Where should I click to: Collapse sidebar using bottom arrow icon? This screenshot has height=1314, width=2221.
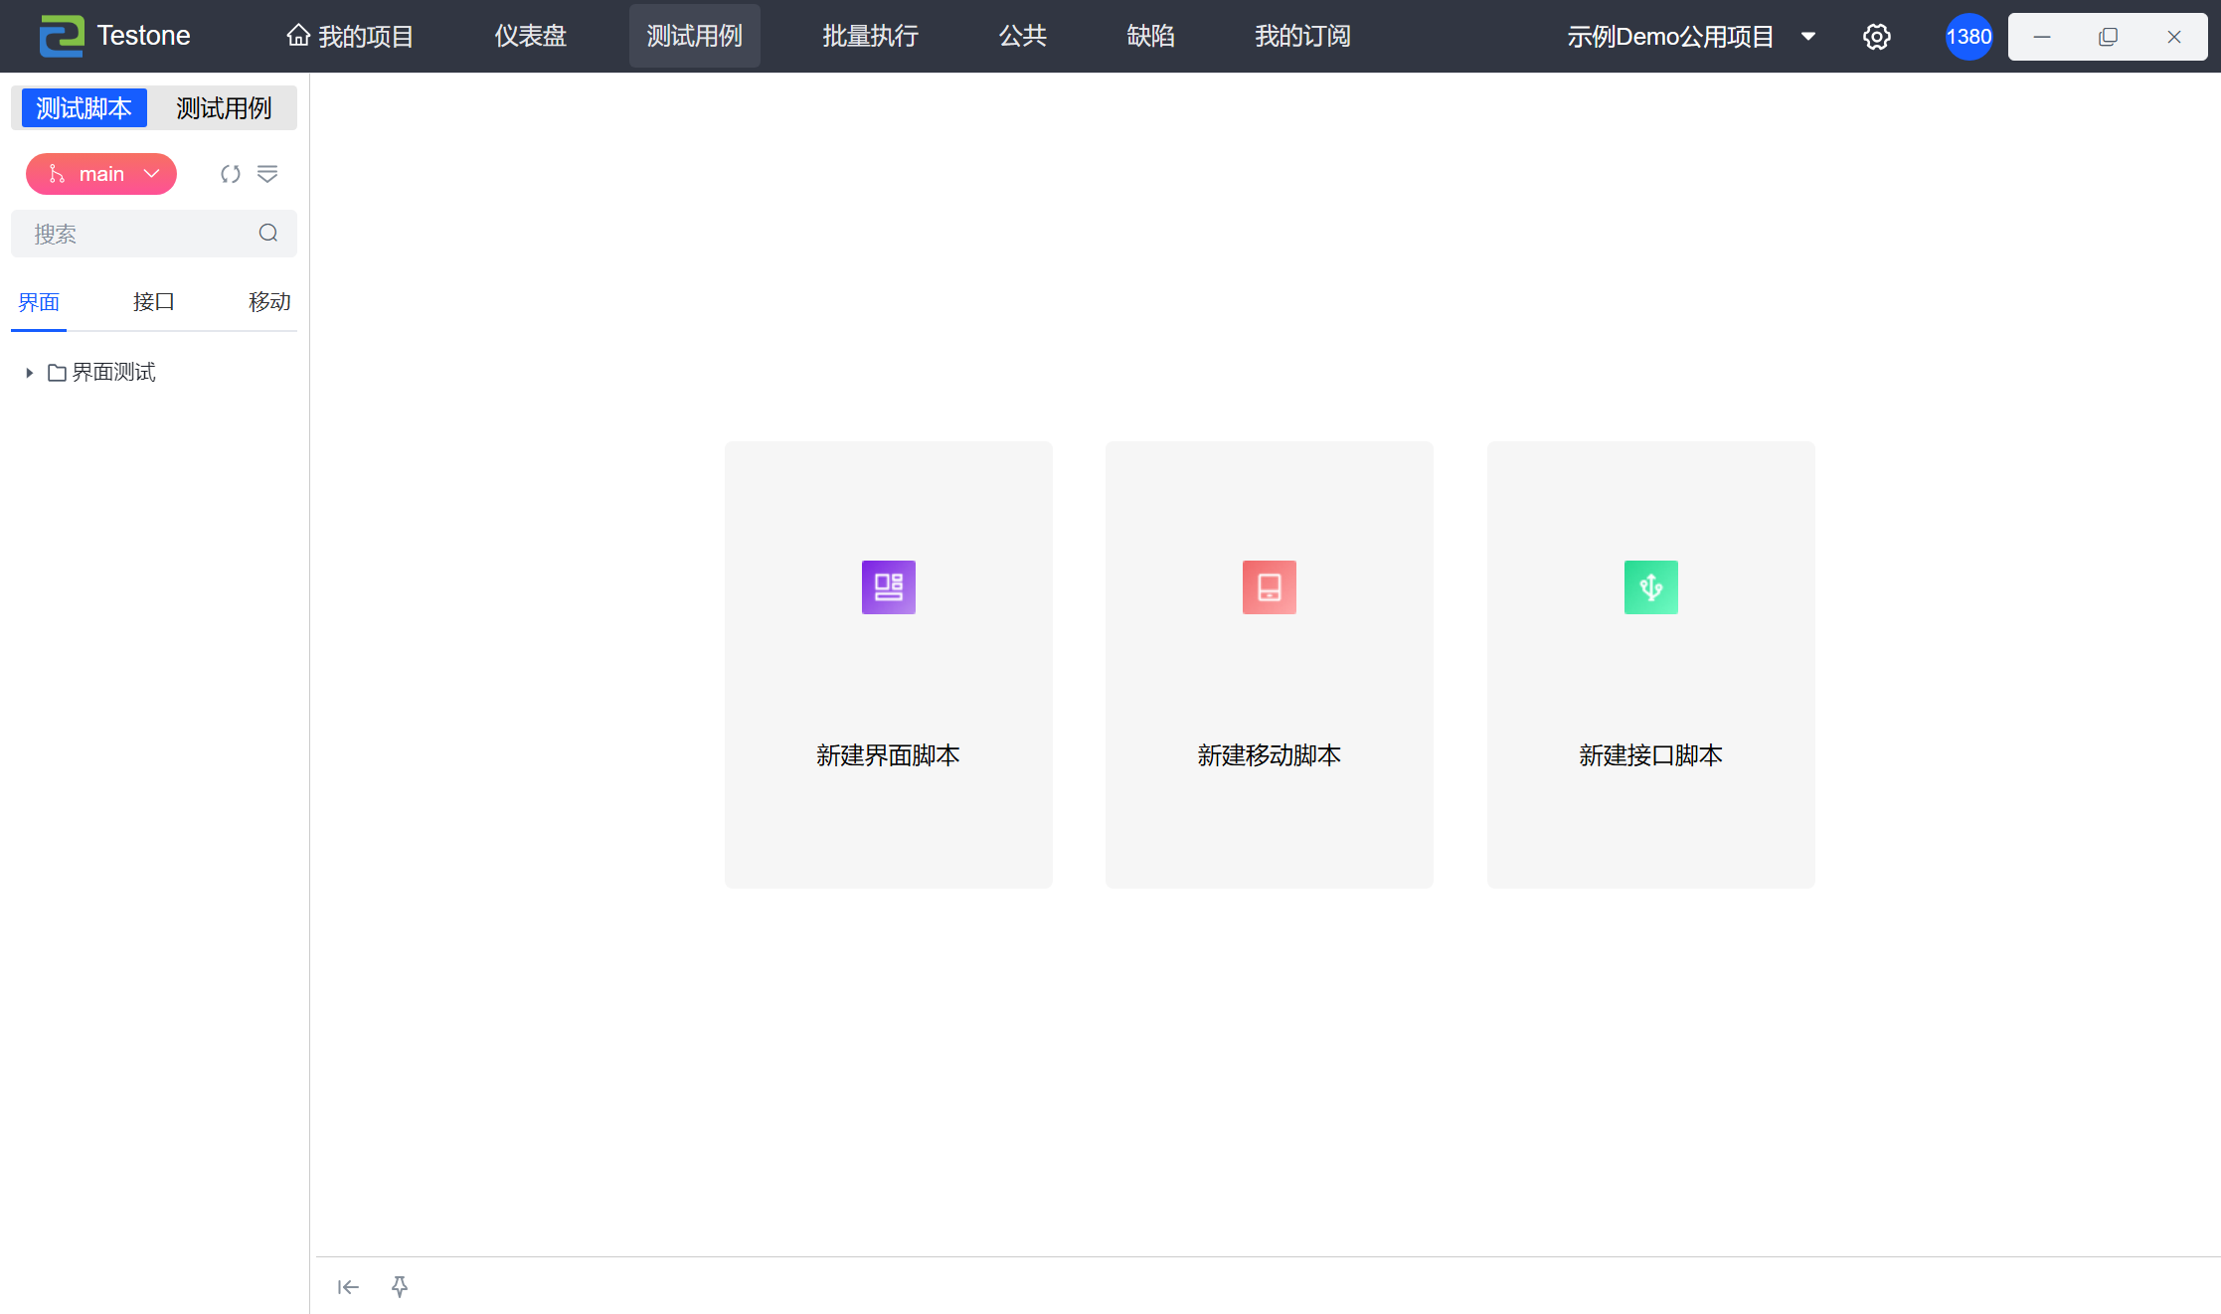click(348, 1287)
